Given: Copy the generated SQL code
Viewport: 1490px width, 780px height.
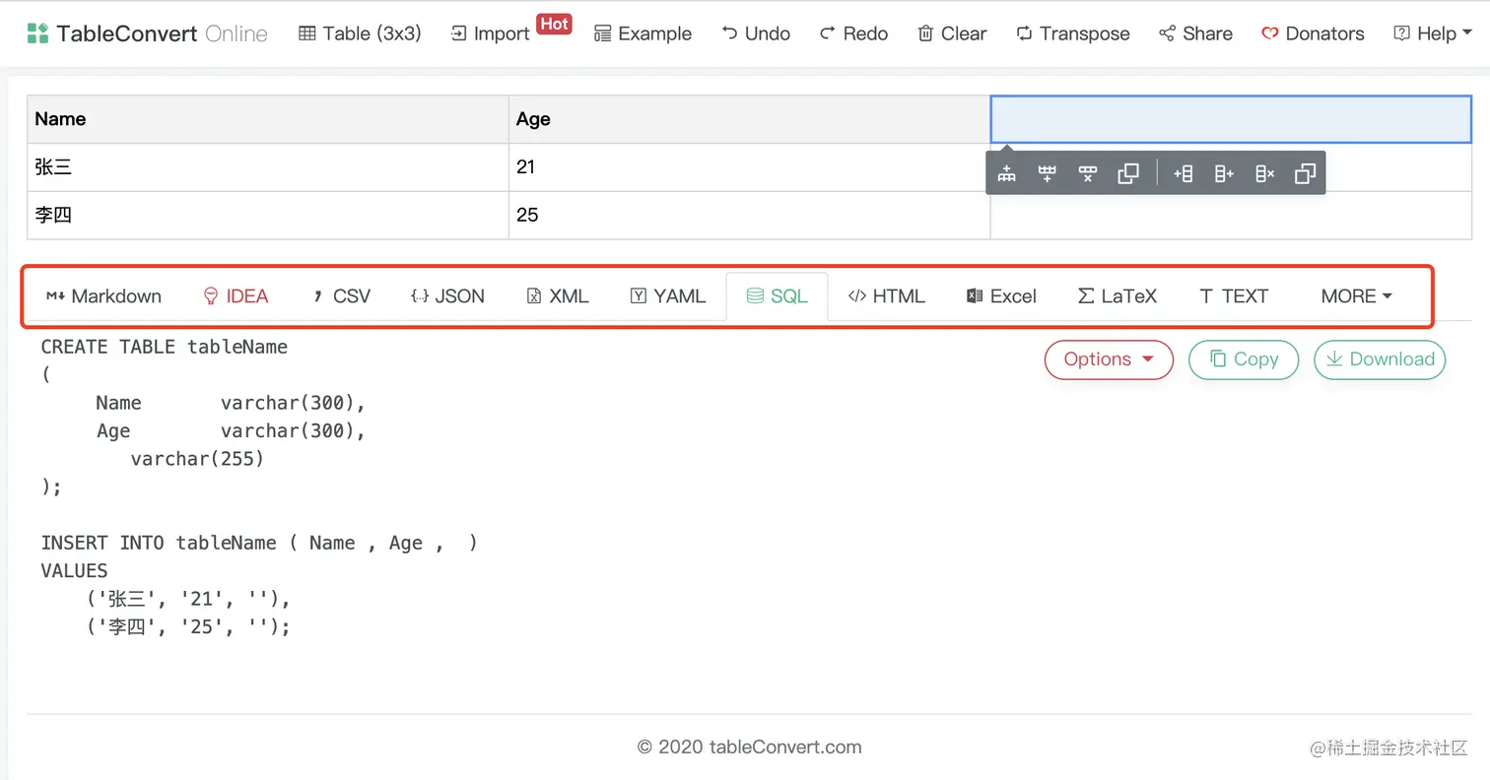Looking at the screenshot, I should tap(1243, 359).
